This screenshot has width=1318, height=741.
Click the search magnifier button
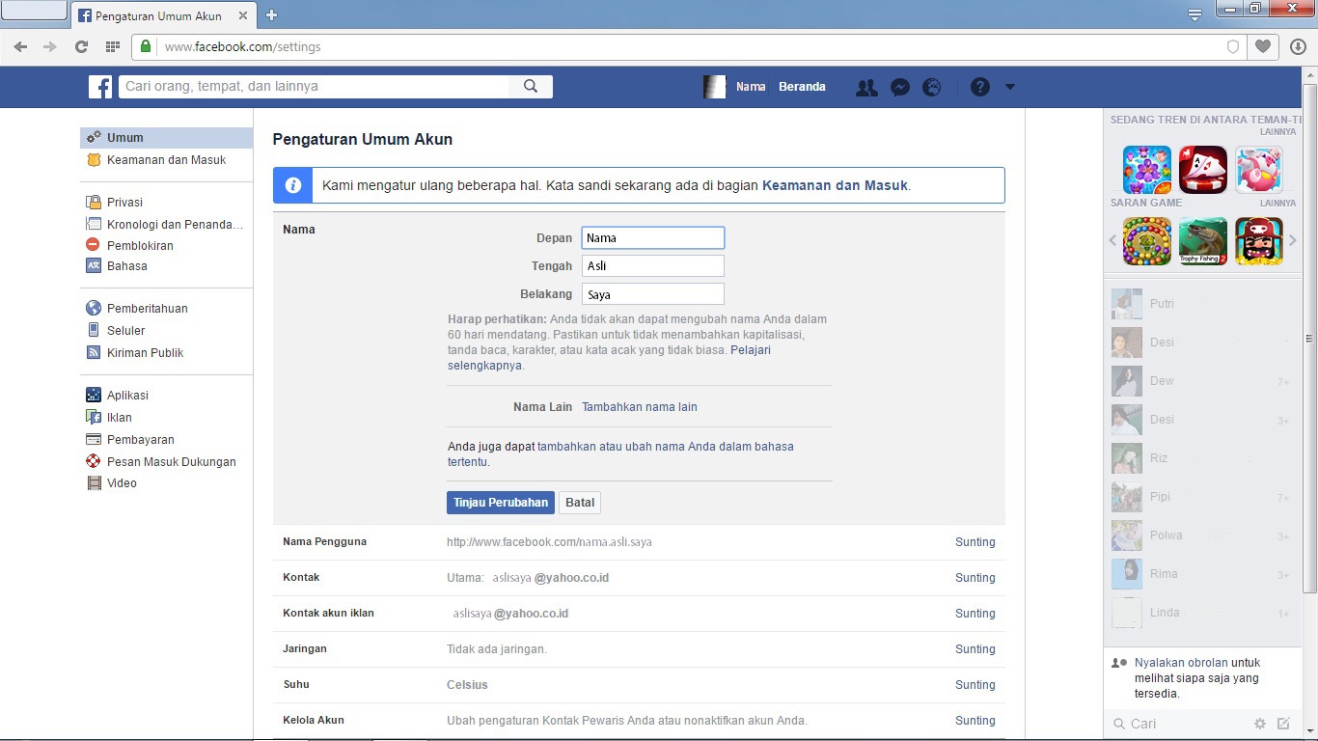531,86
